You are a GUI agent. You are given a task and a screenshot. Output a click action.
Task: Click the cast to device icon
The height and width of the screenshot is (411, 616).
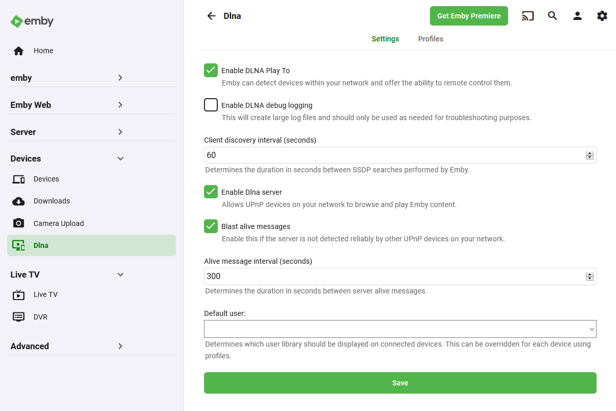pyautogui.click(x=528, y=16)
